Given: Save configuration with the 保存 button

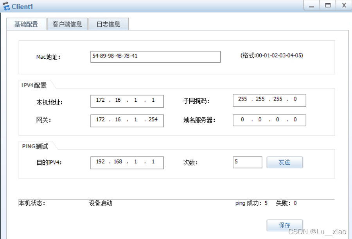Looking at the screenshot, I should point(285,225).
